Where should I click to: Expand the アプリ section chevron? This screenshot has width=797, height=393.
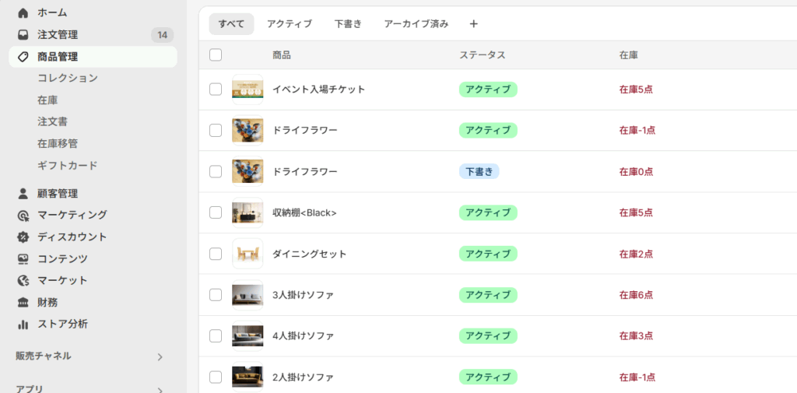pos(160,390)
